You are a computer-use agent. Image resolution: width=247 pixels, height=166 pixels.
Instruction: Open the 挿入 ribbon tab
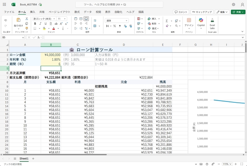pyautogui.click(x=33, y=12)
